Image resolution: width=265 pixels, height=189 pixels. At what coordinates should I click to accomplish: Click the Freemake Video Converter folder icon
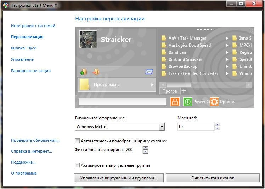(164, 73)
